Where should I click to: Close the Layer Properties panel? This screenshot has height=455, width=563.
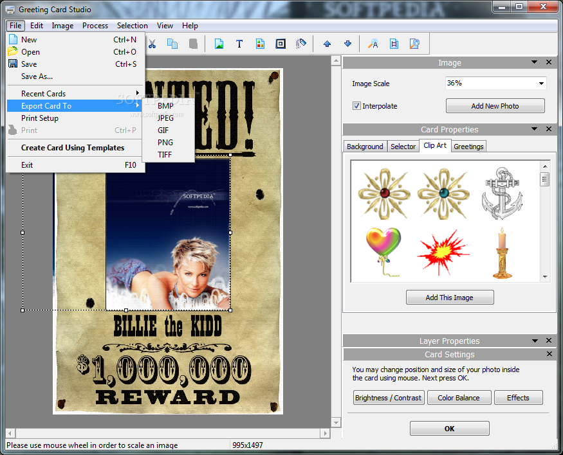pyautogui.click(x=549, y=340)
